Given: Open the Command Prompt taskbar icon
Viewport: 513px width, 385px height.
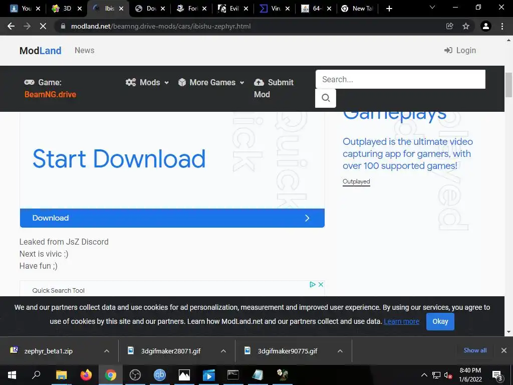Looking at the screenshot, I should point(233,375).
